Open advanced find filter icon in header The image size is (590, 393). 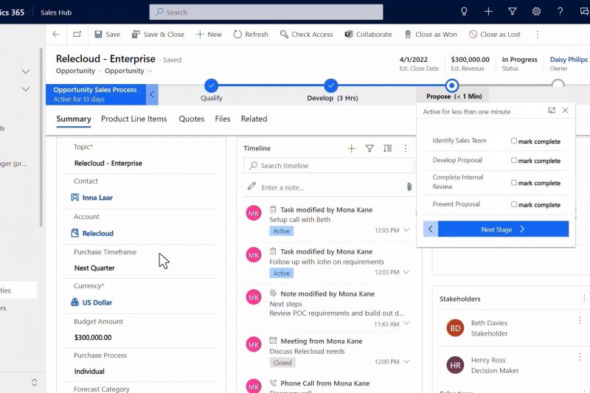tap(512, 12)
